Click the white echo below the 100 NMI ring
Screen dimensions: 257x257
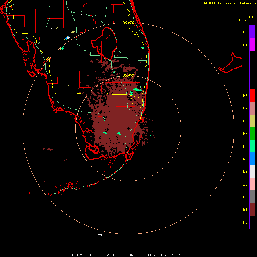[100, 235]
